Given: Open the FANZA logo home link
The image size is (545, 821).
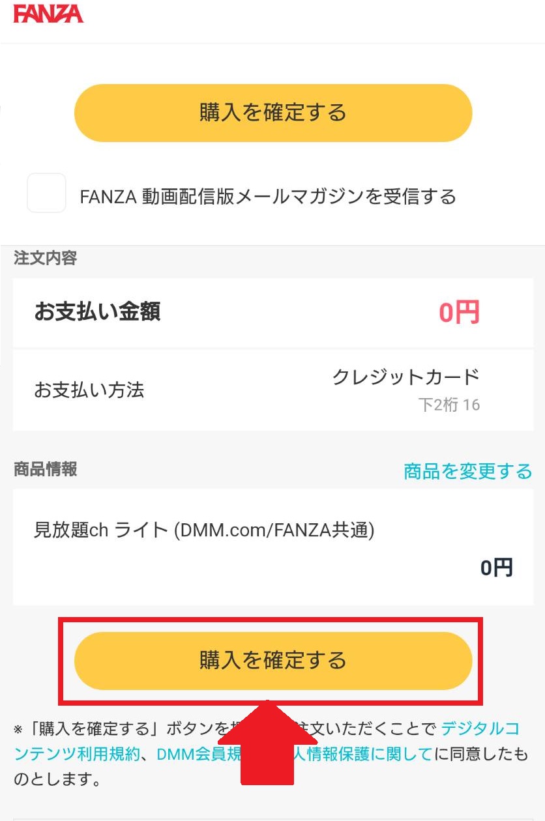Looking at the screenshot, I should click(48, 14).
